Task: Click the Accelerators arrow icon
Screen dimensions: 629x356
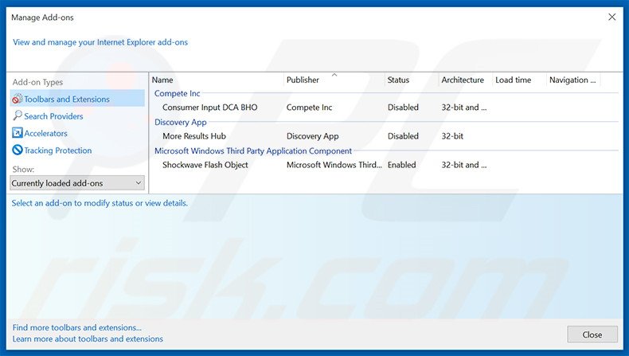Action: point(18,133)
